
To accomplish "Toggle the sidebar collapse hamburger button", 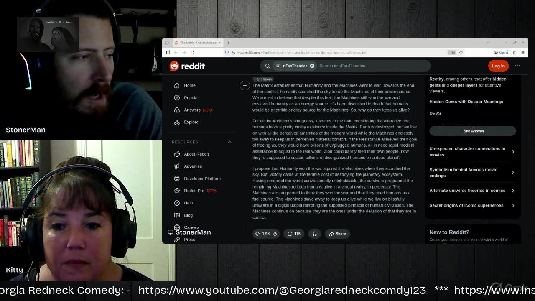I will 245,86.
